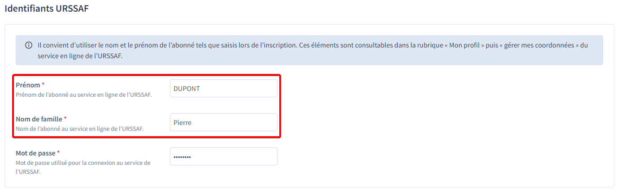Click the info circle icon in the banner
620x194 pixels.
pyautogui.click(x=29, y=45)
